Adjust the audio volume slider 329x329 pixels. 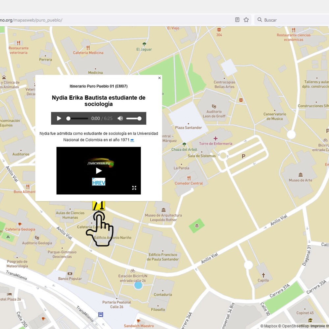(133, 118)
